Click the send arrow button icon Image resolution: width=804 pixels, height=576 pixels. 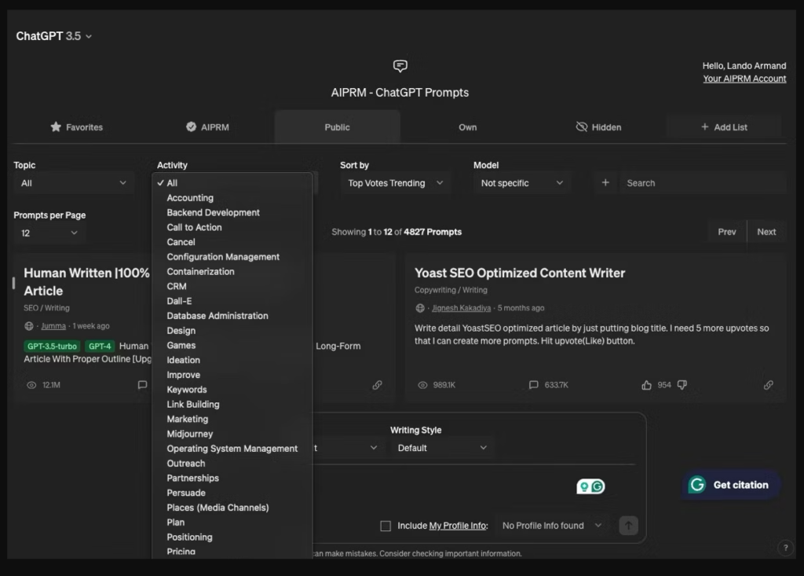click(628, 525)
